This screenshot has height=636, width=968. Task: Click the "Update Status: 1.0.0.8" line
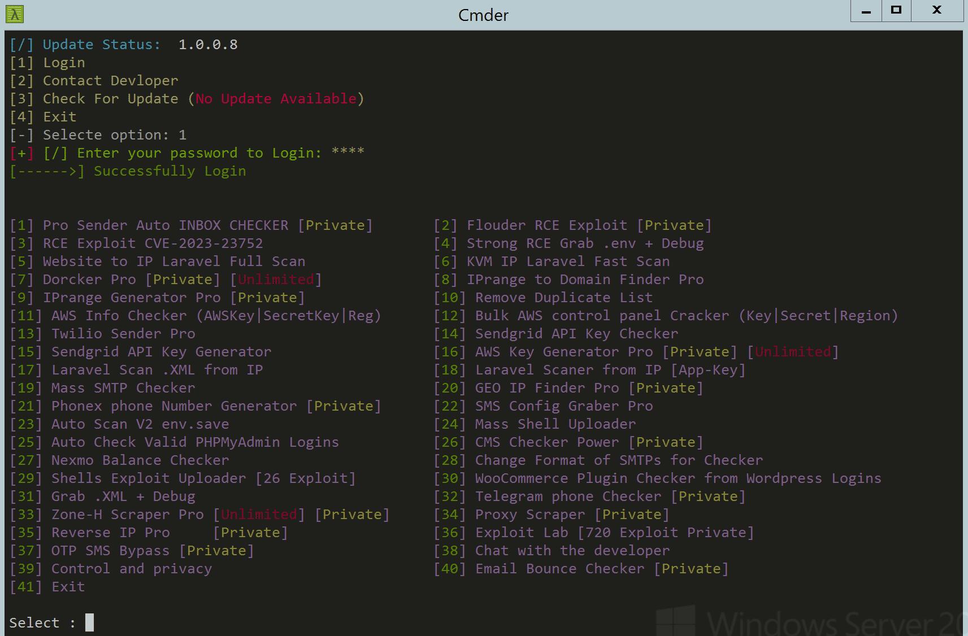coord(123,44)
